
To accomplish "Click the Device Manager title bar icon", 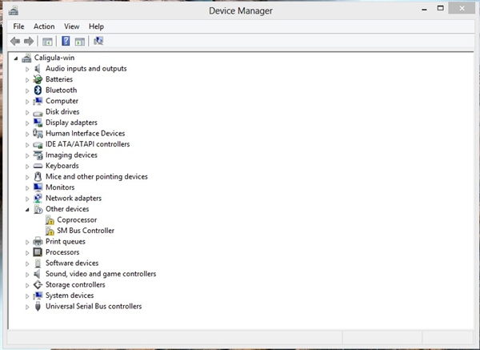I will pos(14,11).
